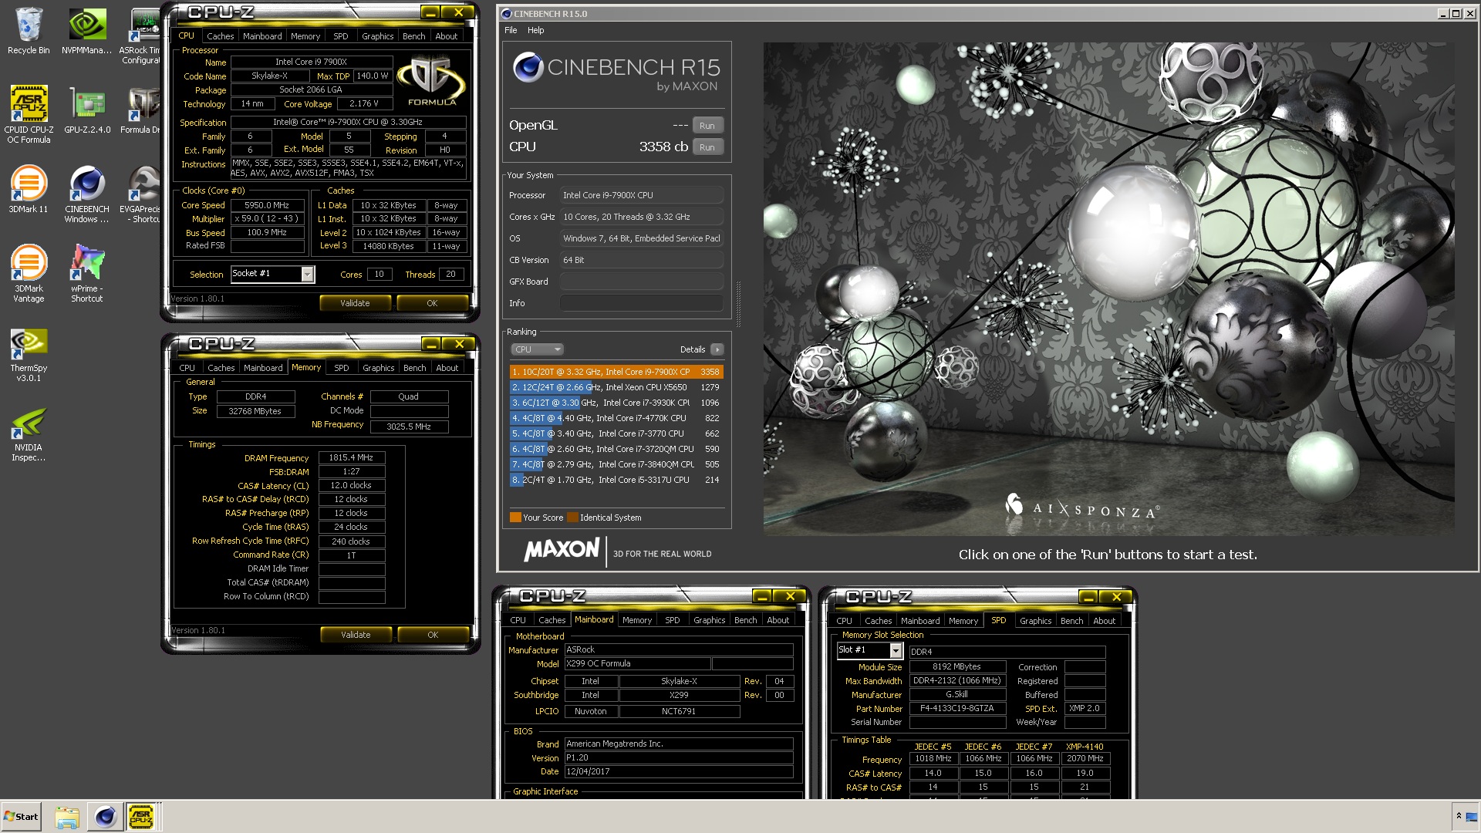The width and height of the screenshot is (1481, 833).
Task: Click the GFX Board field in Cinebench
Action: (642, 282)
